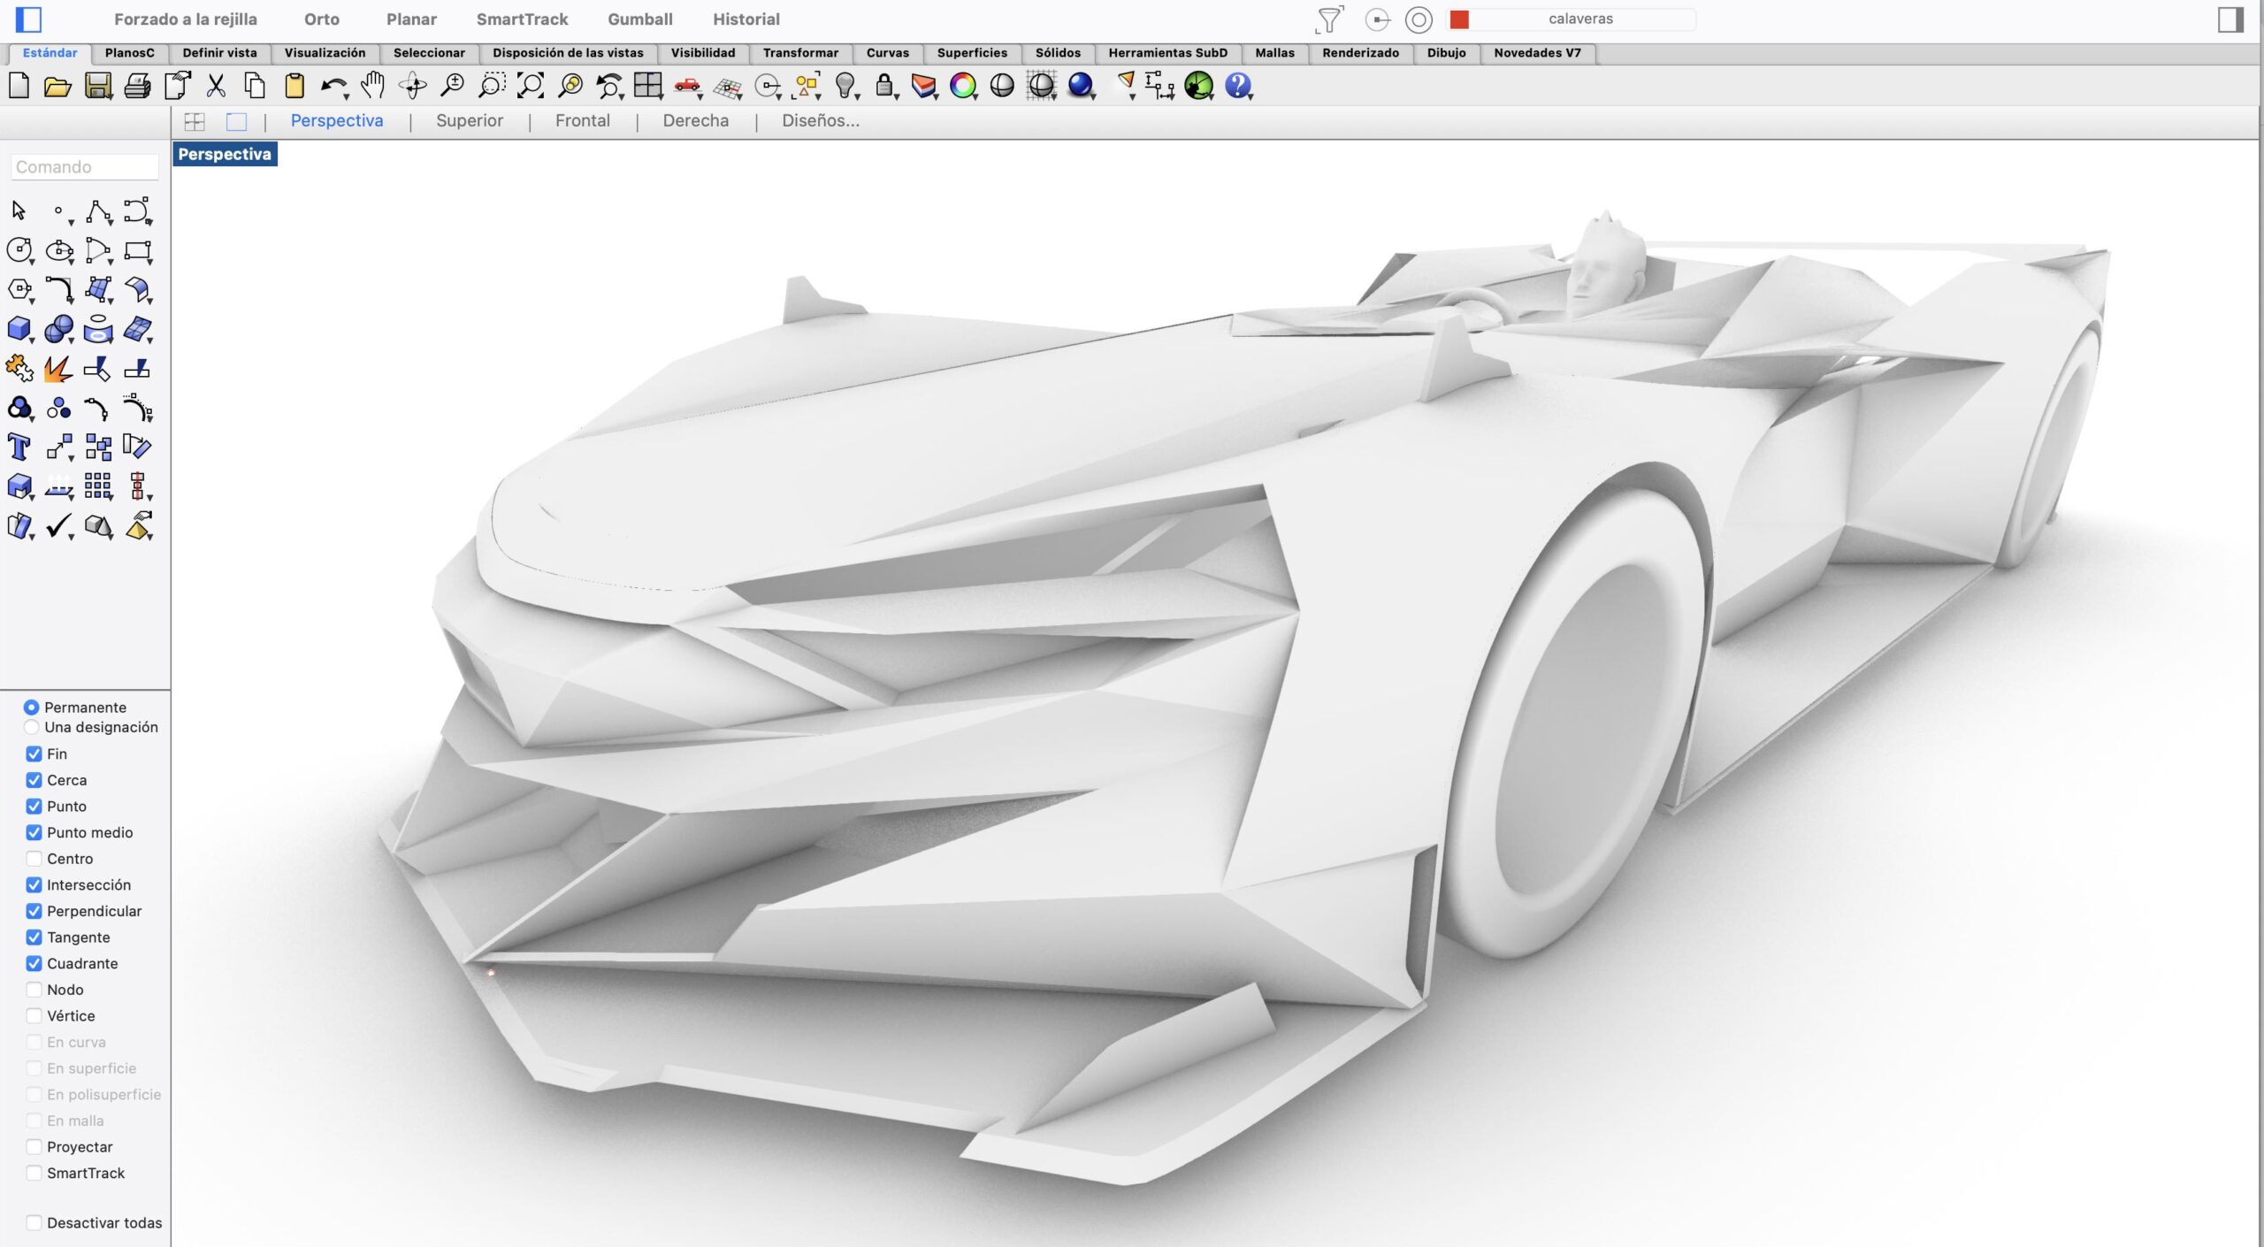Switch to the Superior viewport tab
The width and height of the screenshot is (2264, 1247).
click(469, 121)
